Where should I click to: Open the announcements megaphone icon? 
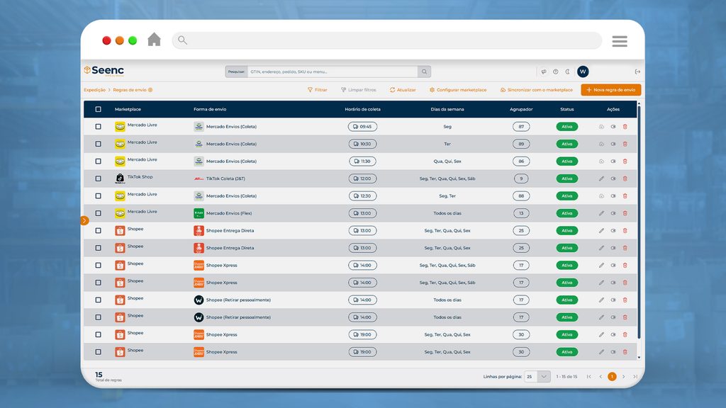click(x=544, y=72)
